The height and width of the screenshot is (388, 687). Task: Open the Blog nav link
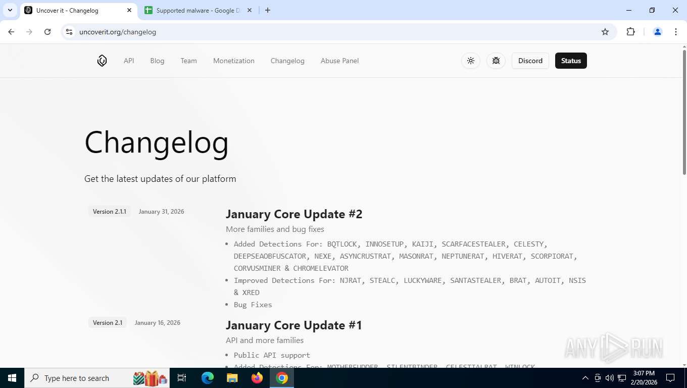(157, 61)
